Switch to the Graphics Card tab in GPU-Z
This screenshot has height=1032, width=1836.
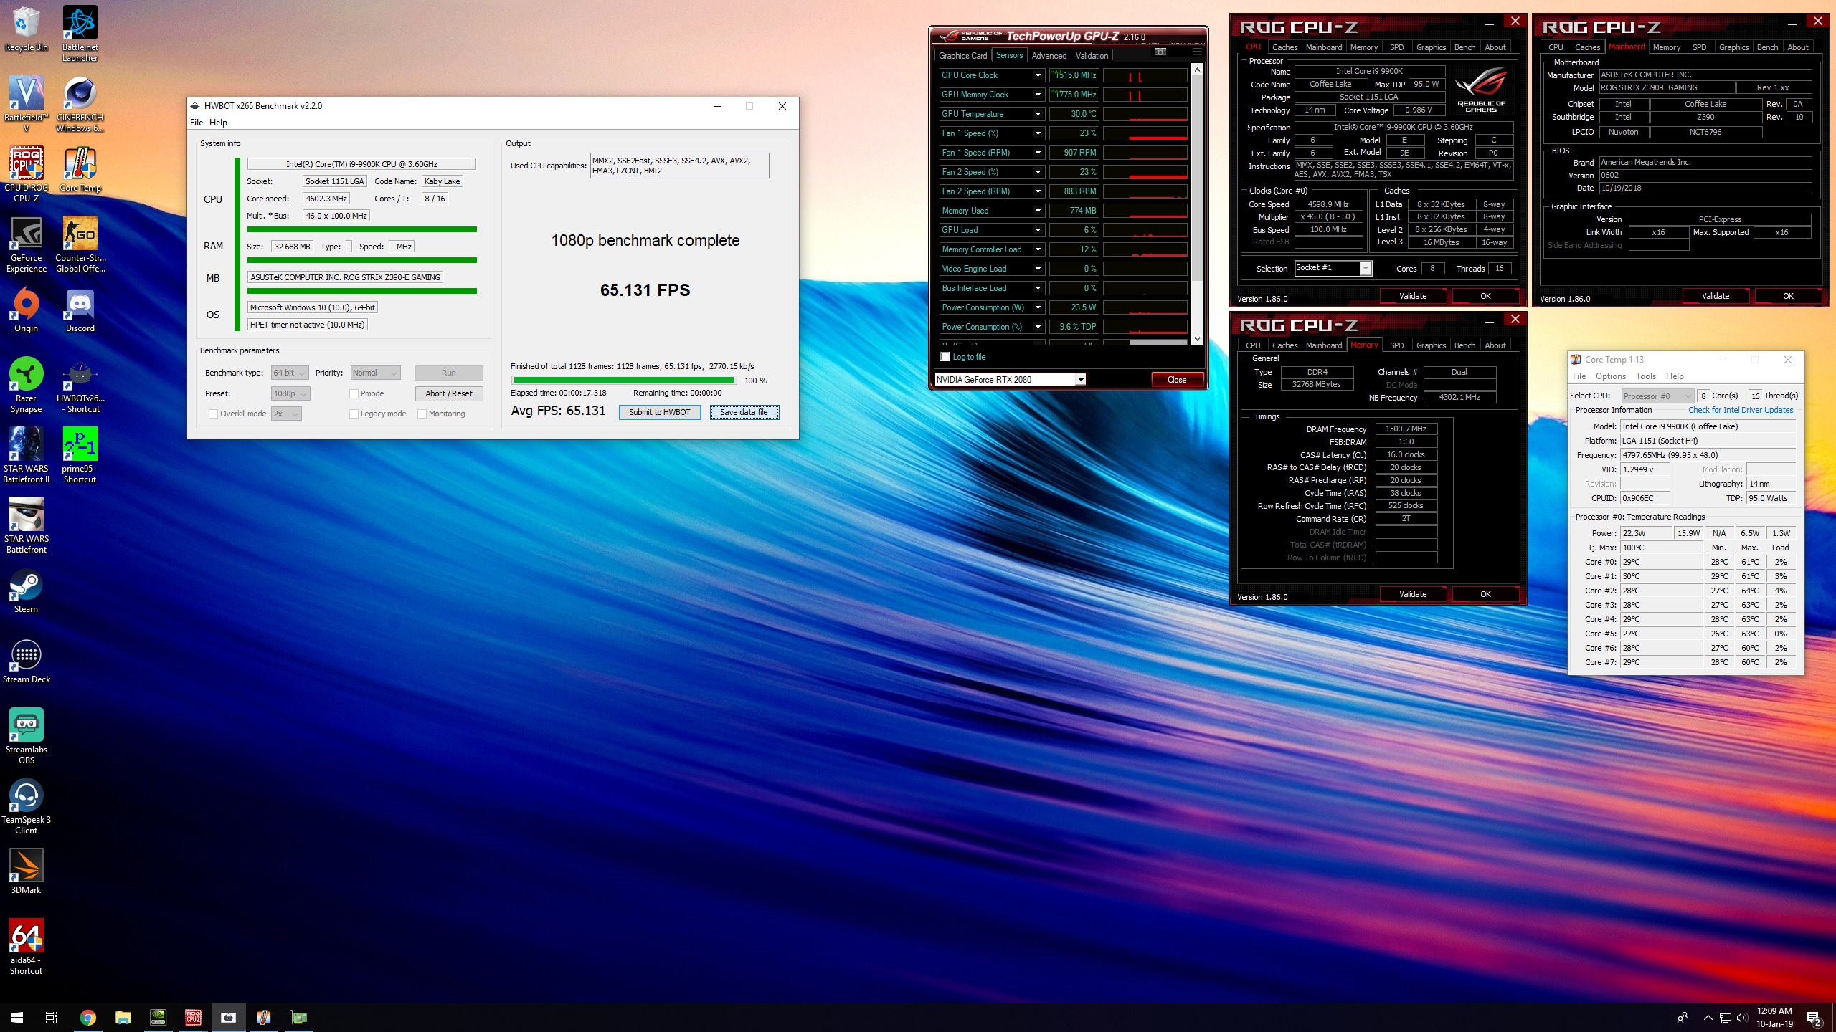pos(962,55)
